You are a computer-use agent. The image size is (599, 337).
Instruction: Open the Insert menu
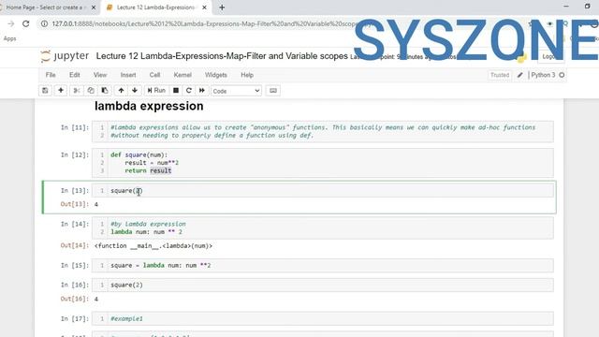point(128,75)
